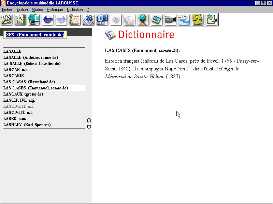Click the word Napoléon in the definition
This screenshot has width=273, height=204.
(175, 69)
